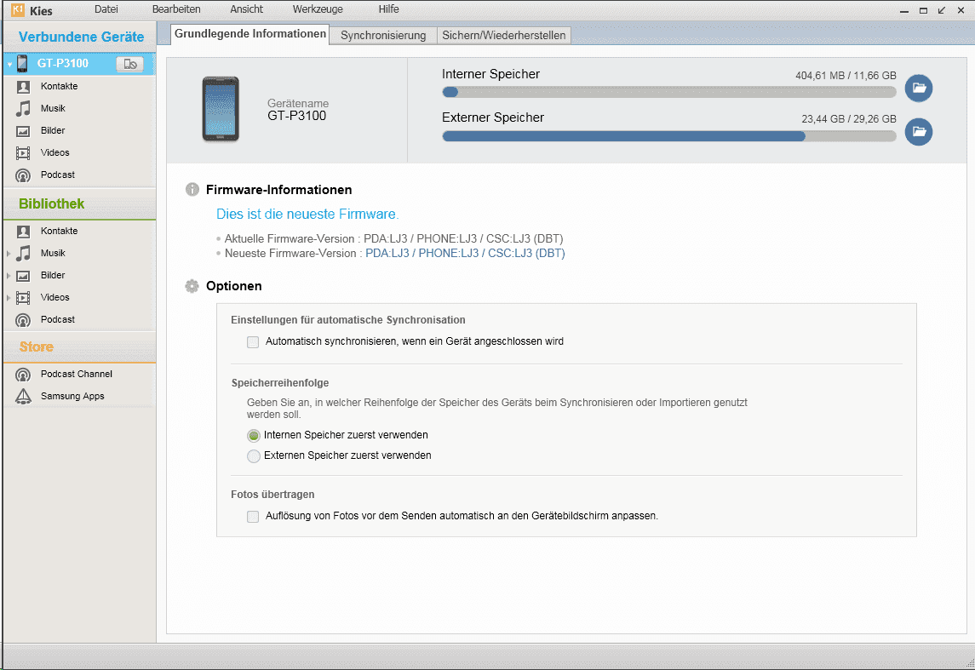Image resolution: width=975 pixels, height=670 pixels.
Task: Click the Bibliothek Kontakte icon
Action: click(x=23, y=232)
